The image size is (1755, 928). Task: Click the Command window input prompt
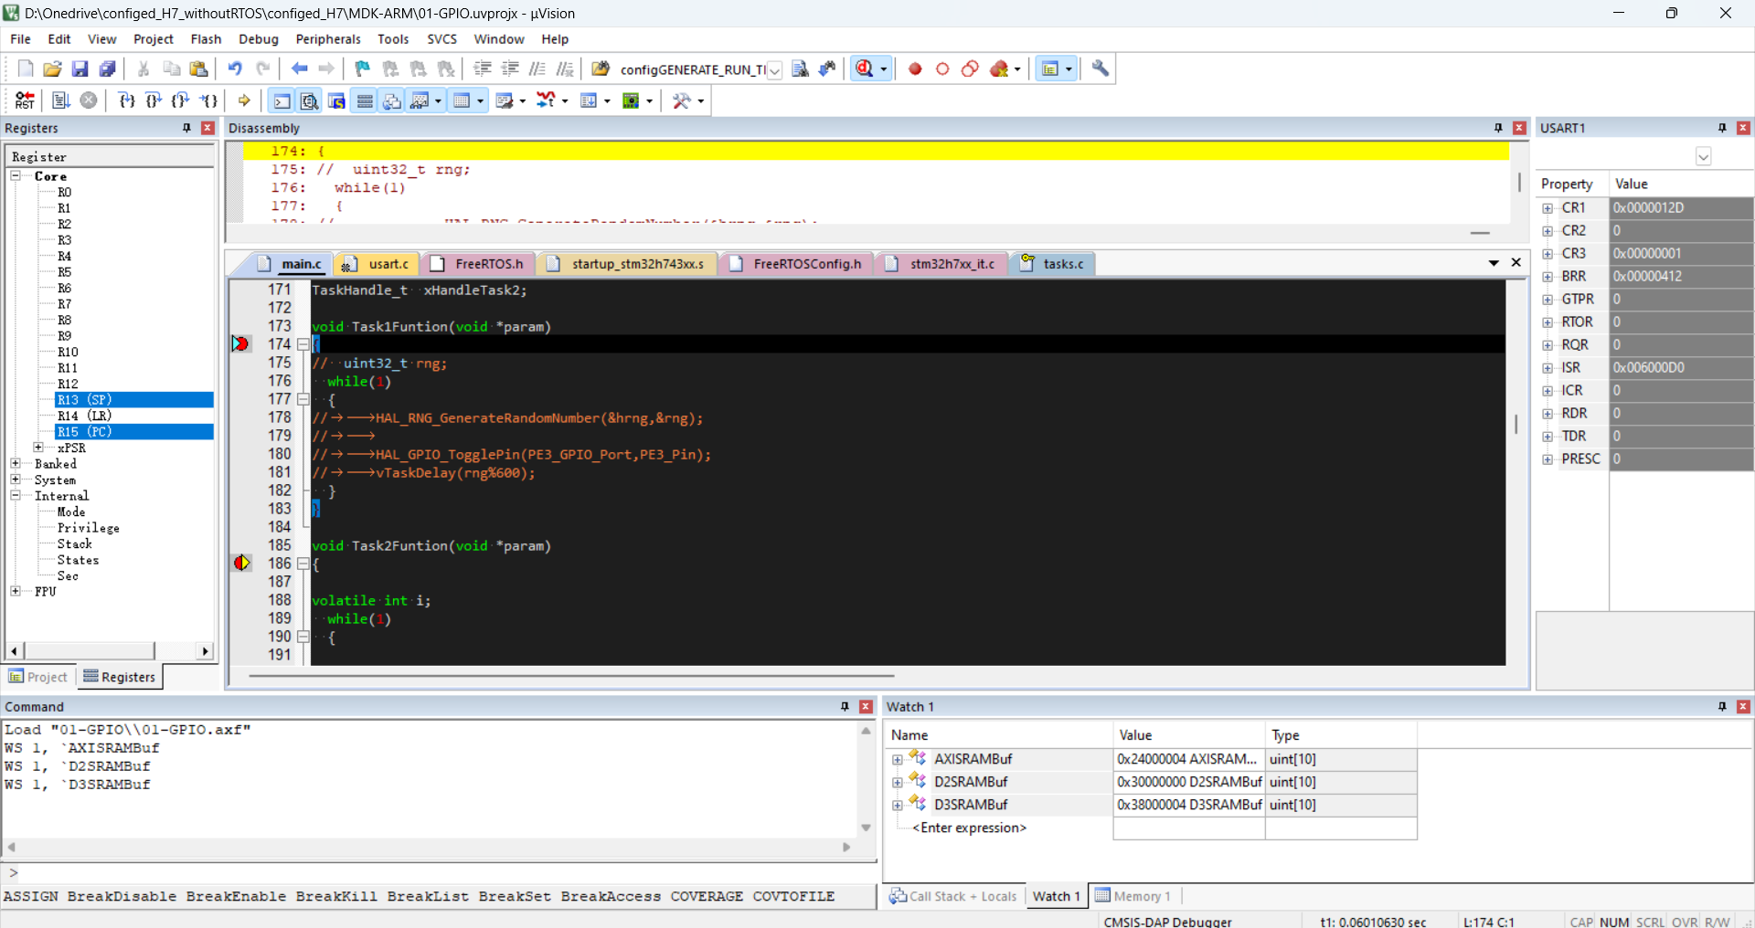tap(439, 873)
